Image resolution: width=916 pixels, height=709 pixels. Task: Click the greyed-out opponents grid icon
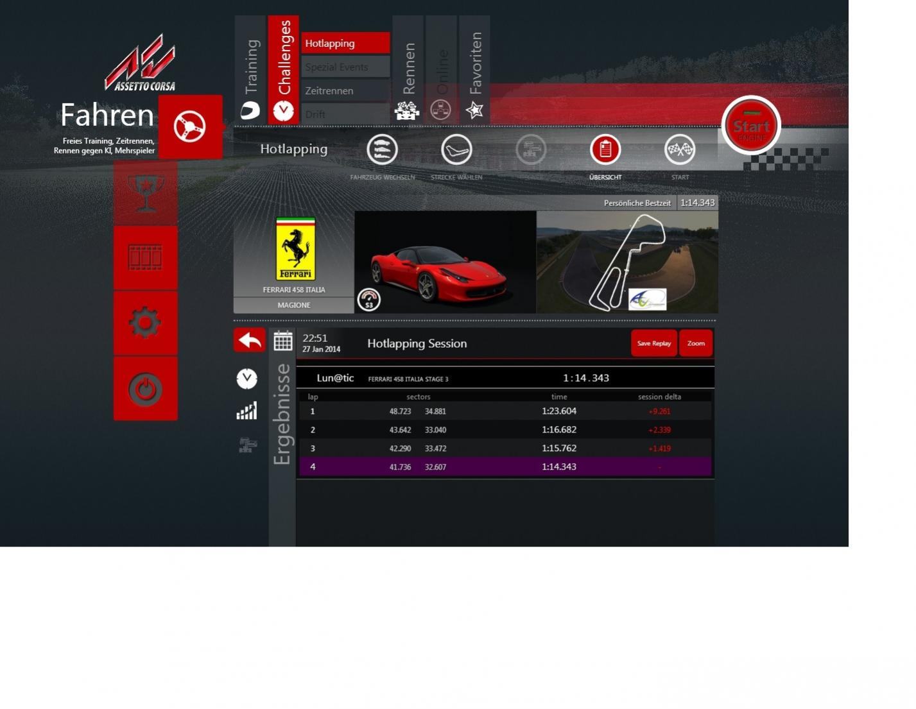(x=531, y=149)
